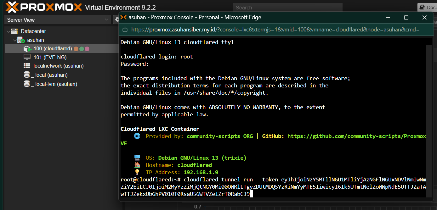Select local-lvm (asuhan) storage
Viewport: 437px width, 210px height.
[56, 84]
